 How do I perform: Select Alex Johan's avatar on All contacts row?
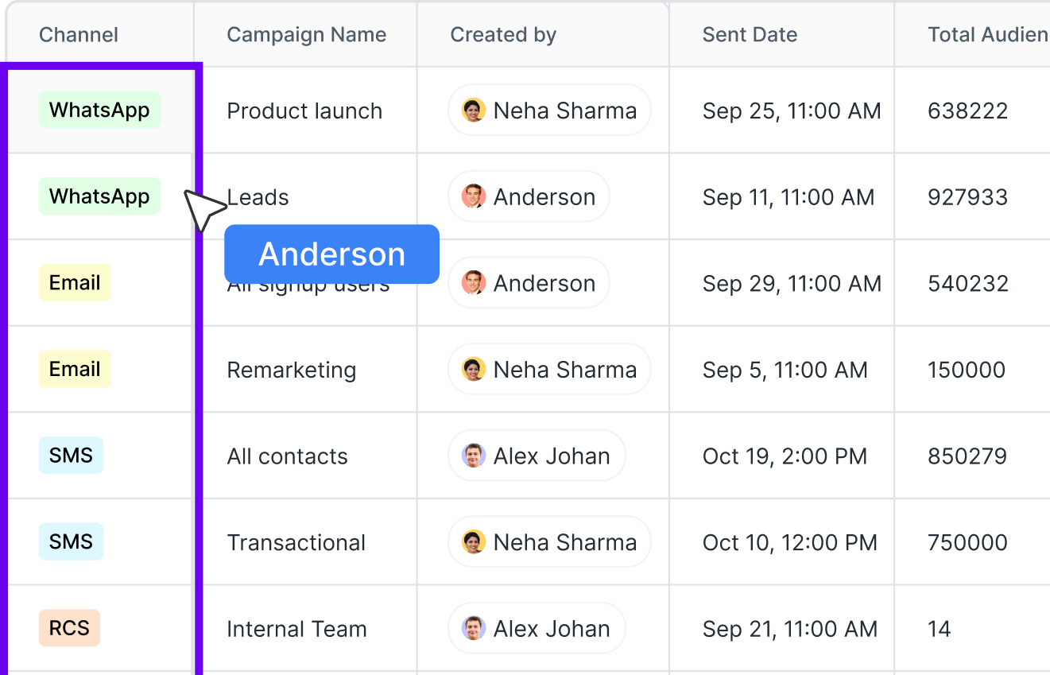pyautogui.click(x=474, y=456)
